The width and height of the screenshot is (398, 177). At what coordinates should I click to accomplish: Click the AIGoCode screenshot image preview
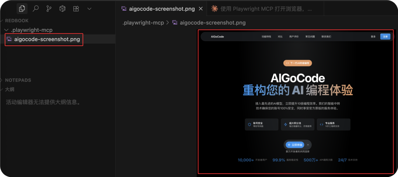point(296,102)
